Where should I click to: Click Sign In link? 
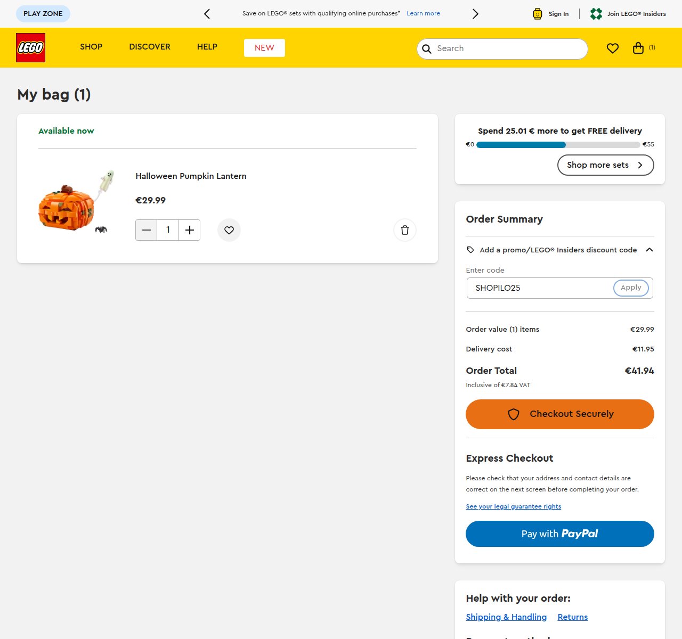558,14
